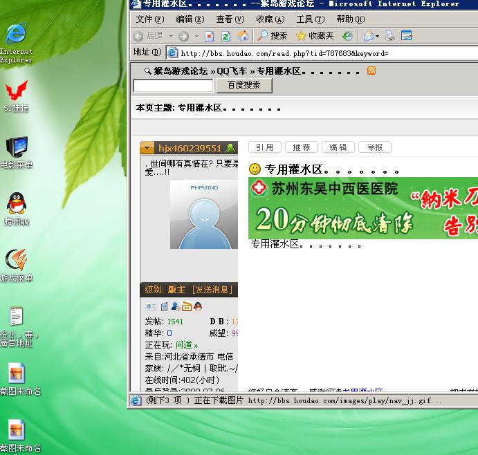This screenshot has height=455, width=478.
Task: Click the Baidu search text box
Action: pos(173,86)
